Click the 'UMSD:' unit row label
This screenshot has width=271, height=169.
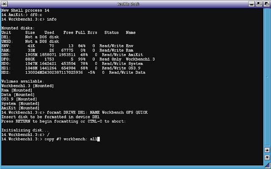7,41
